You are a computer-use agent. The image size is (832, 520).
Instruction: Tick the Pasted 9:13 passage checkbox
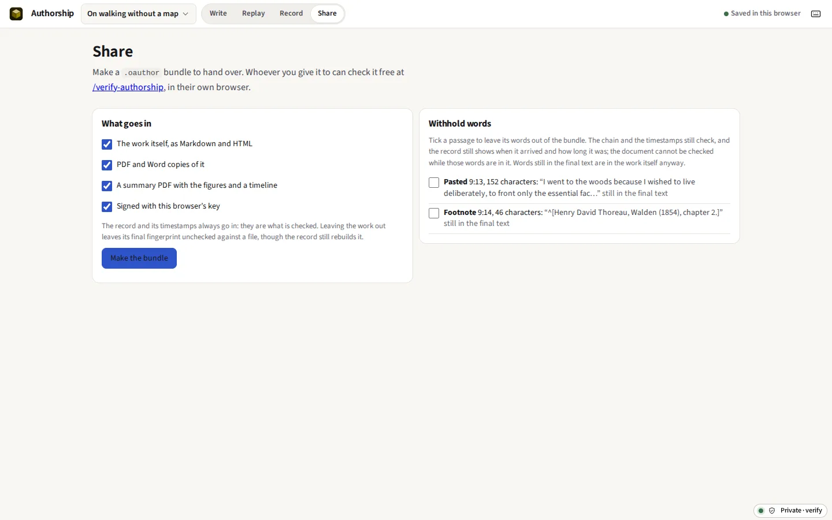click(434, 183)
